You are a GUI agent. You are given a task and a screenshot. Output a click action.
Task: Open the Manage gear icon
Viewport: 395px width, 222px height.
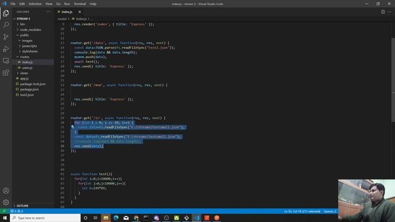(6, 202)
